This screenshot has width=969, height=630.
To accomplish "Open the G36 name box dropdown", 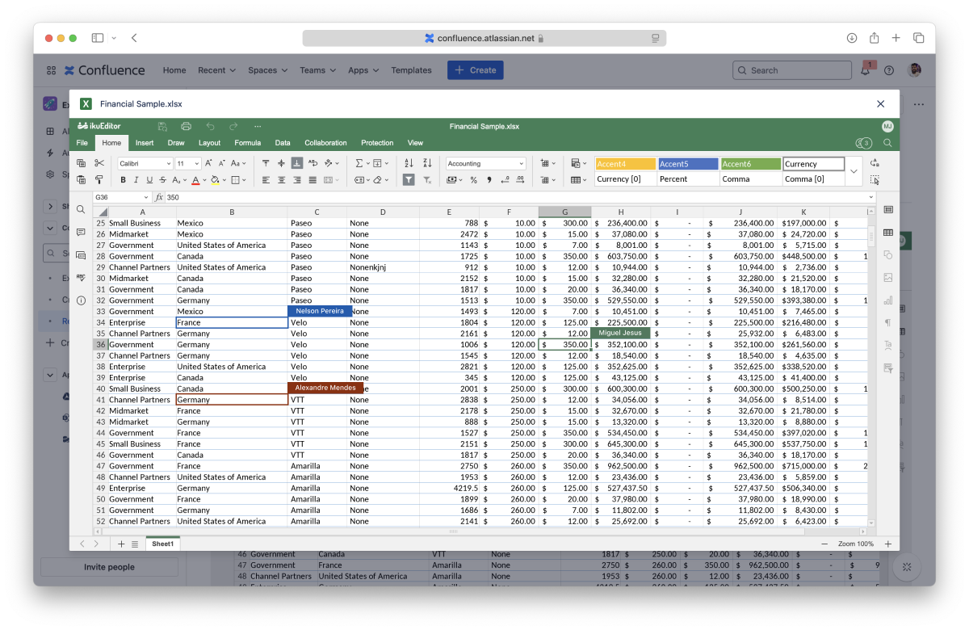I will (x=146, y=197).
